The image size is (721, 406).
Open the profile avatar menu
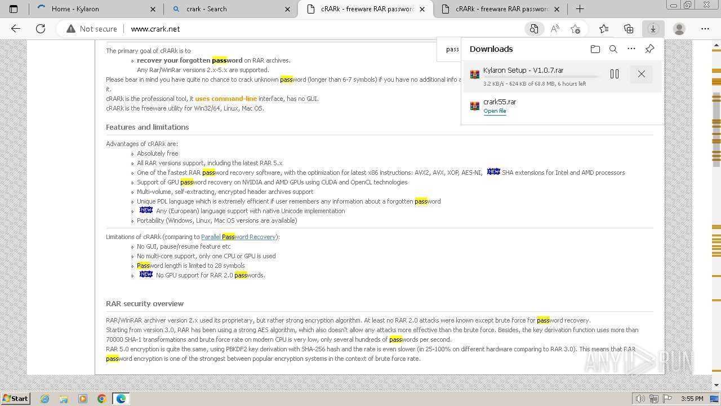pyautogui.click(x=679, y=29)
